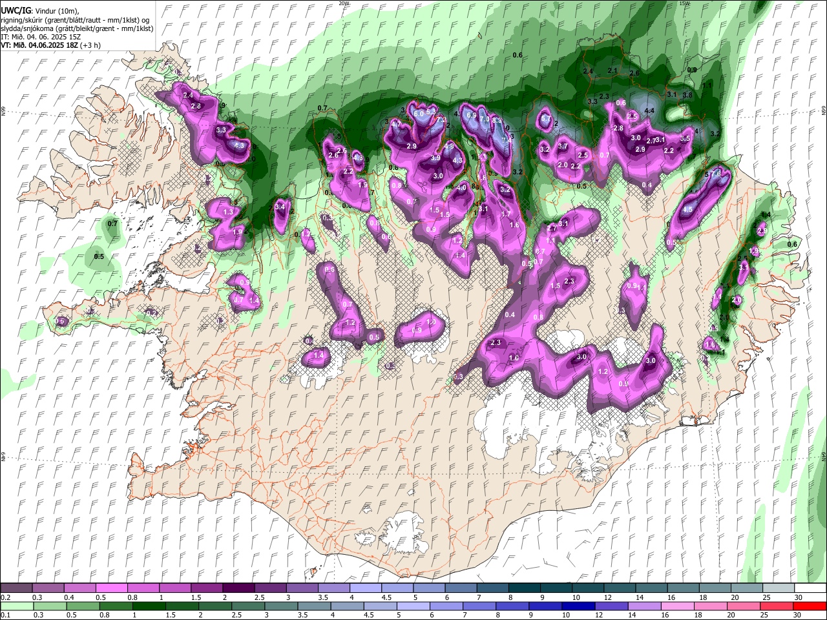Click the 30 white swatch in snow scale
Viewport: 827px width, 620px height.
click(x=810, y=588)
